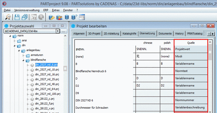Click the tab scroll right arrow
Screen dimensions: 217x113
click(x=213, y=34)
